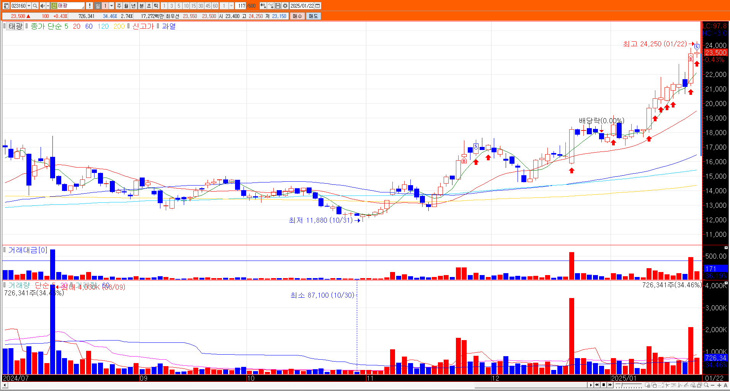Viewport: 730px width, 391px height.
Task: Click the moving-average line icon in bottom toolbar
Action: pos(674,385)
